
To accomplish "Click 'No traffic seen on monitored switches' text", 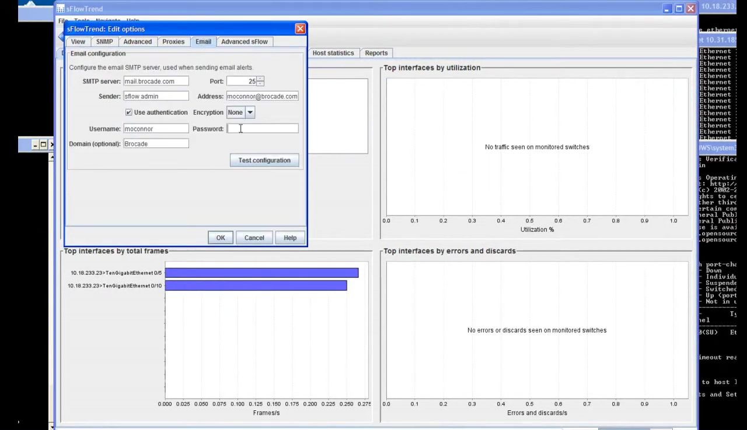I will tap(537, 147).
